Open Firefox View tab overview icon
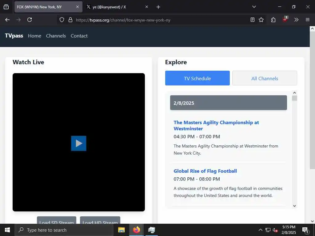Screen dimensions: 315x236 (x=6, y=7)
